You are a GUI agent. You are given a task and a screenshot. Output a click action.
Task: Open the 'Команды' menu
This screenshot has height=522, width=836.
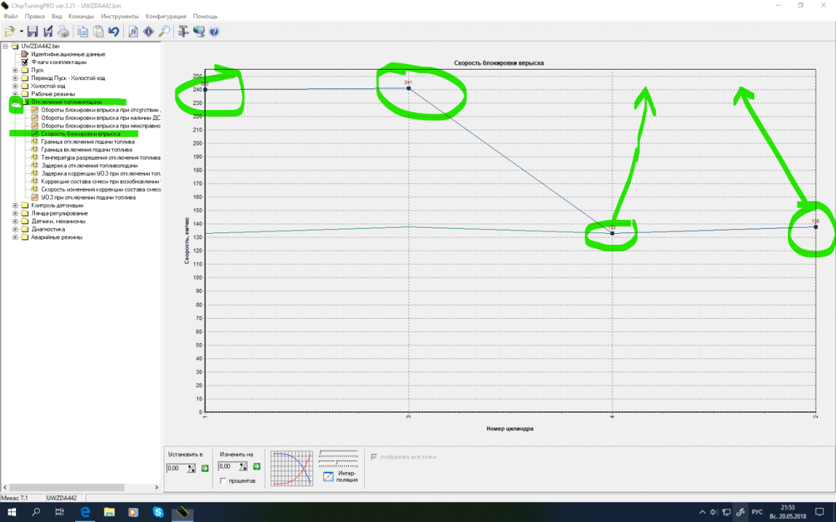pos(82,16)
